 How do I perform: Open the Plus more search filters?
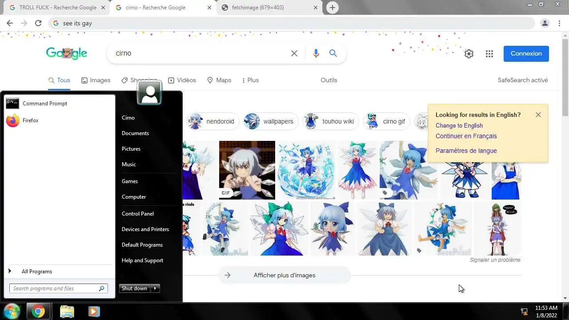pyautogui.click(x=250, y=80)
